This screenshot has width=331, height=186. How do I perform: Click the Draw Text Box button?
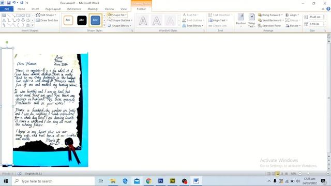coord(47,20)
